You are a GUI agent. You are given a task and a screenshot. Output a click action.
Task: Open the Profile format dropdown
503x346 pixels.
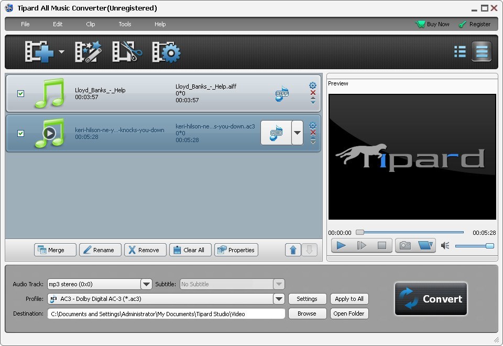point(279,299)
